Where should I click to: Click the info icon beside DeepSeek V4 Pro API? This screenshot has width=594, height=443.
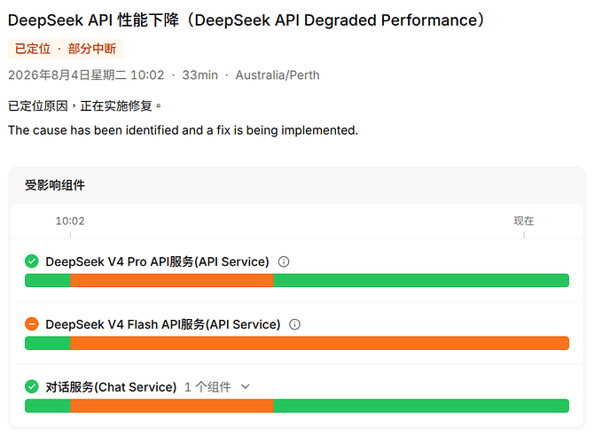point(284,261)
